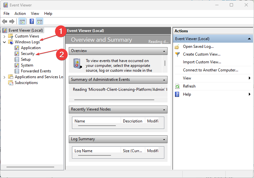This screenshot has height=178, width=254.
Task: Select Create Custom View... action
Action: pos(201,54)
